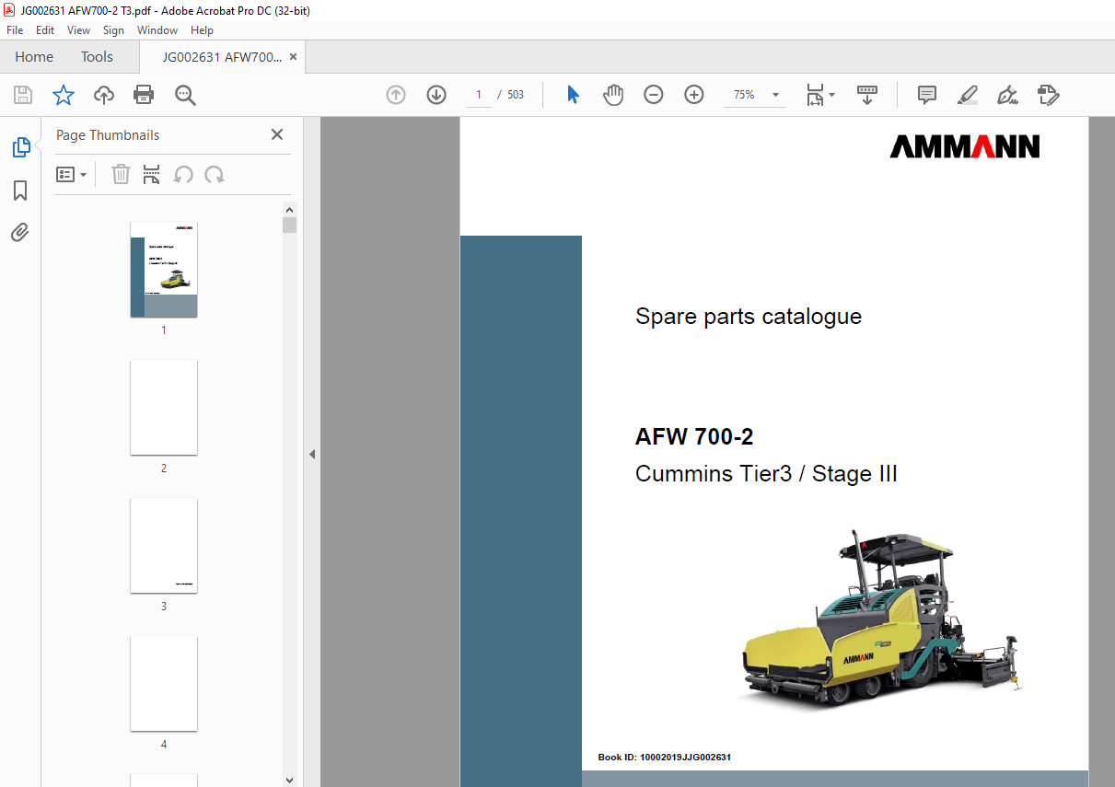Click the page number input field
Viewport: 1115px width, 787px height.
479,95
